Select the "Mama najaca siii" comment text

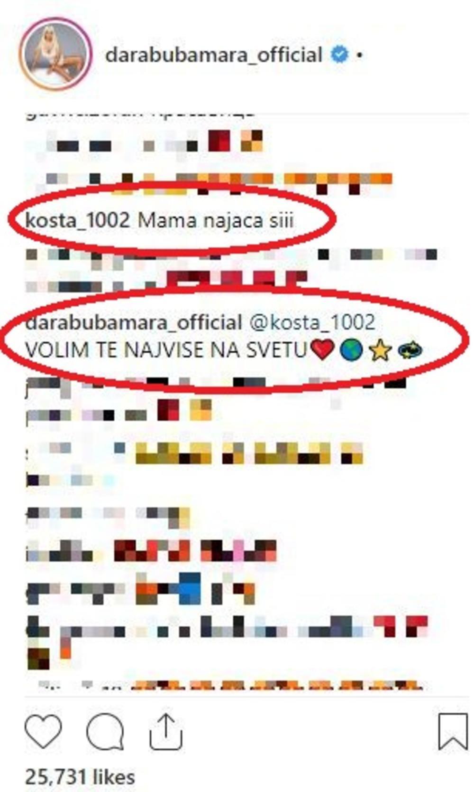(x=216, y=221)
